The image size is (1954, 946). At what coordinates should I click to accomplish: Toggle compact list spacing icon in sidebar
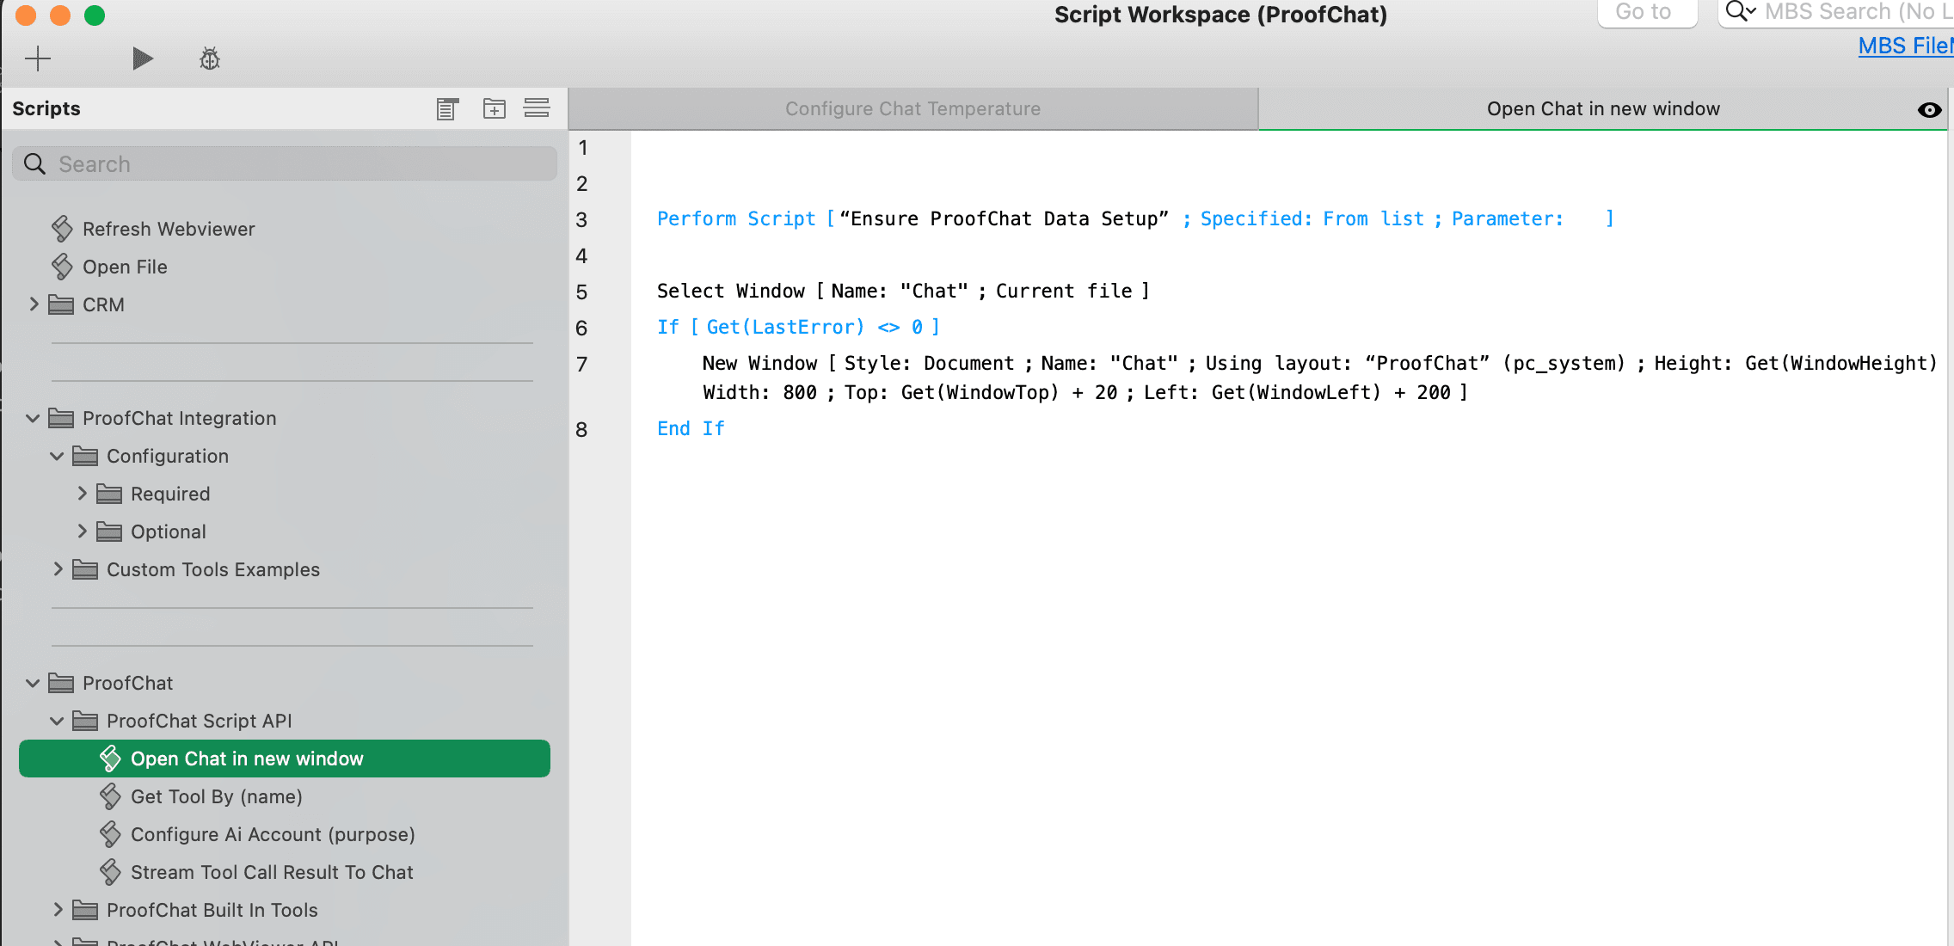pyautogui.click(x=537, y=108)
